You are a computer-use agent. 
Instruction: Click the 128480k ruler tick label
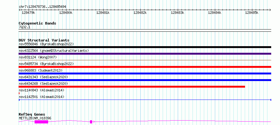coord(66,13)
